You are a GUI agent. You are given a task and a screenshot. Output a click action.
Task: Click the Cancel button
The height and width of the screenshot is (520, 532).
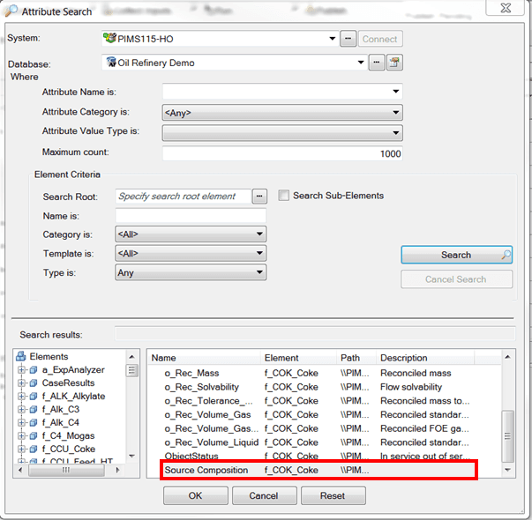point(265,495)
